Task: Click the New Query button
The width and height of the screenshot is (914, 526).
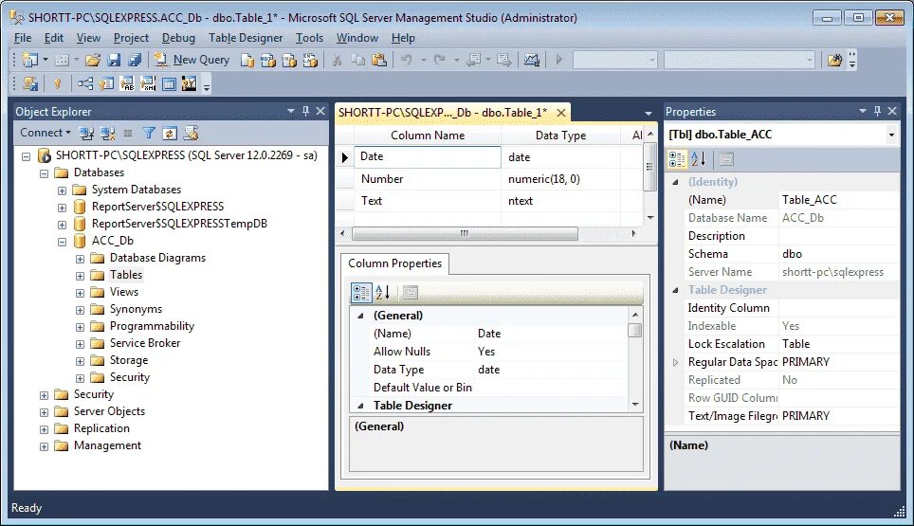Action: coord(192,60)
